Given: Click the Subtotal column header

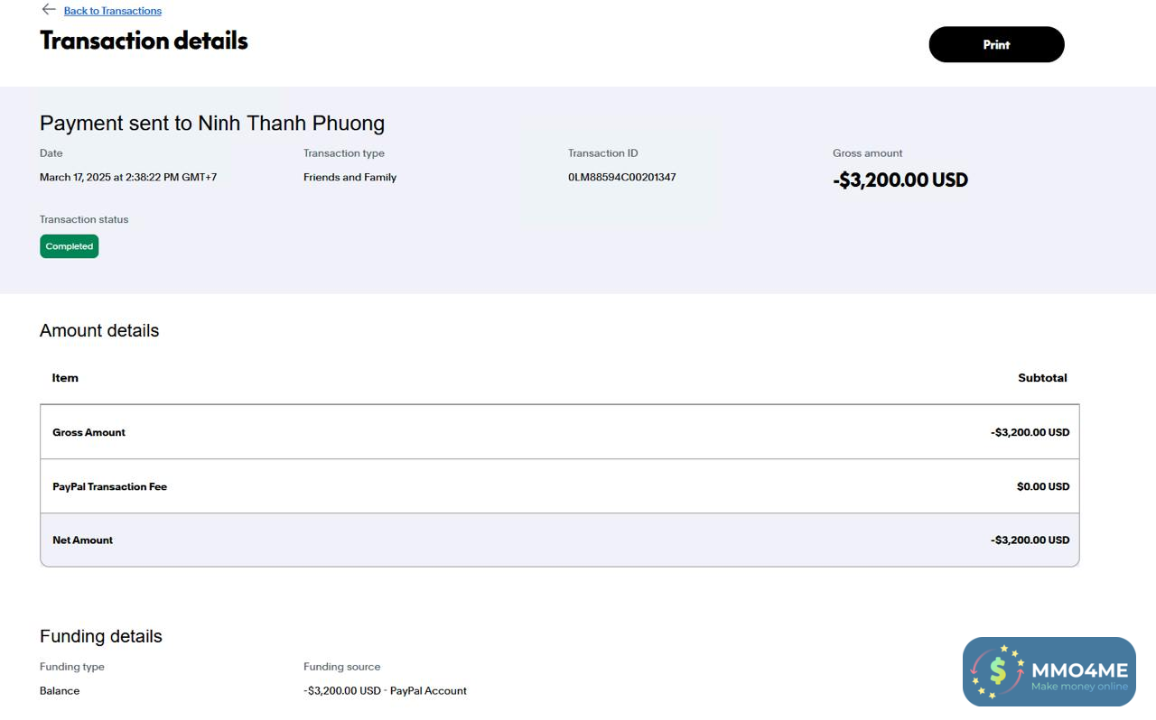Looking at the screenshot, I should [1042, 378].
